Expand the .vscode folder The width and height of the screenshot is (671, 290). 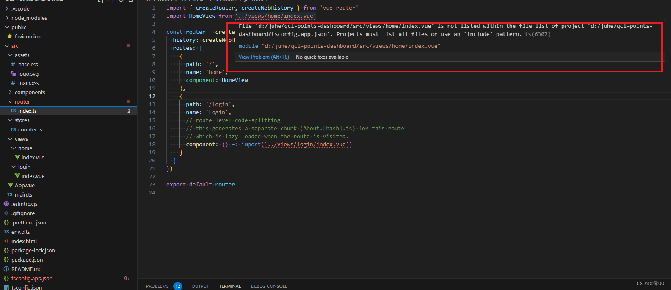click(7, 8)
